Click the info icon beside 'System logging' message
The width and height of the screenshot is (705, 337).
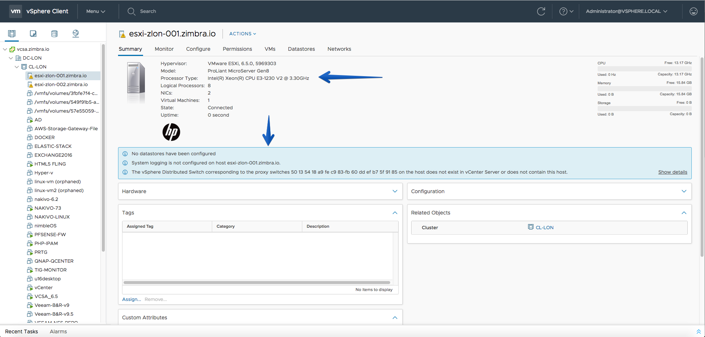pos(125,163)
